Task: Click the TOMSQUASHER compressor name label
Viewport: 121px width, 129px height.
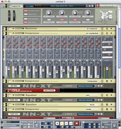Action: click(92, 81)
